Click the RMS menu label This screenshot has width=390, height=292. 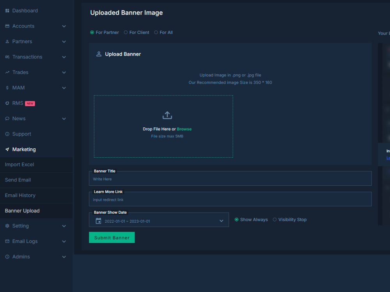click(18, 103)
